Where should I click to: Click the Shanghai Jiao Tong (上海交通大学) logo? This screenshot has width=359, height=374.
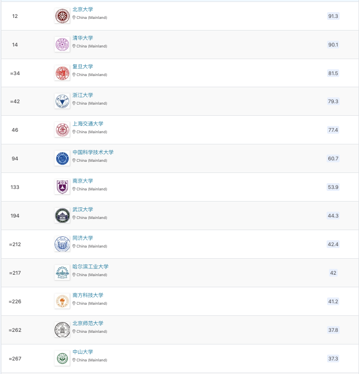pos(62,130)
